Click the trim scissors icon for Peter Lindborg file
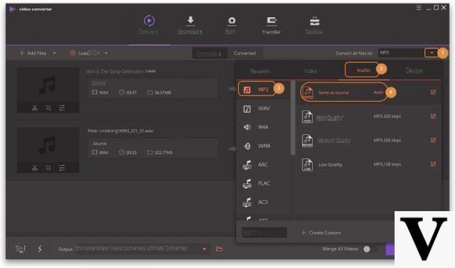Image resolution: width=455 pixels, height=268 pixels. (x=35, y=168)
